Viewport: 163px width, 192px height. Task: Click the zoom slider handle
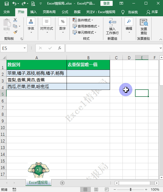coord(131,189)
